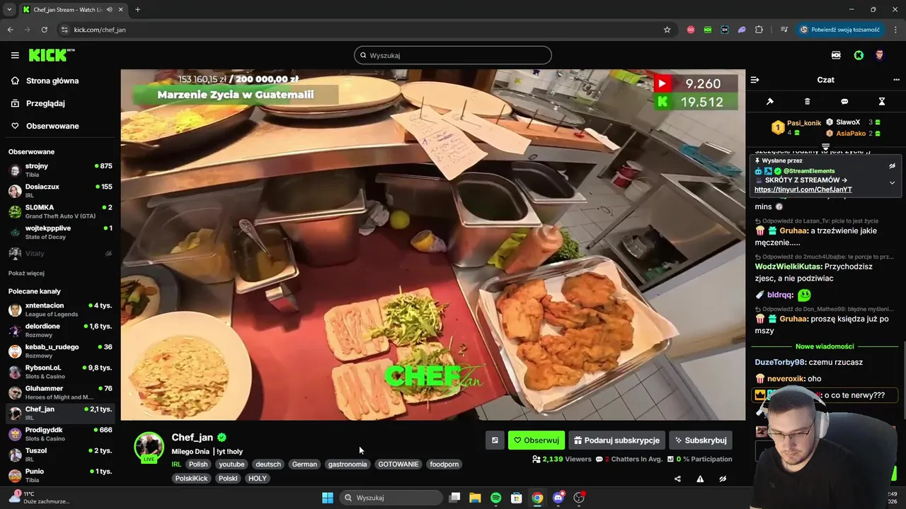Switch to Chrome in the taskbar
Viewport: 906px width, 509px height.
coord(537,498)
